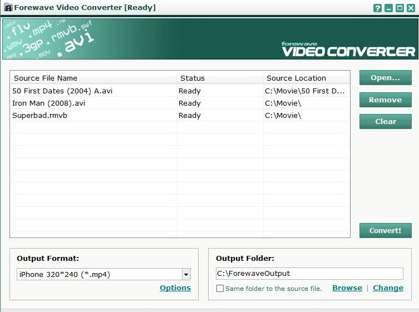Sort by Source Location column header
The image size is (419, 312).
coord(306,78)
